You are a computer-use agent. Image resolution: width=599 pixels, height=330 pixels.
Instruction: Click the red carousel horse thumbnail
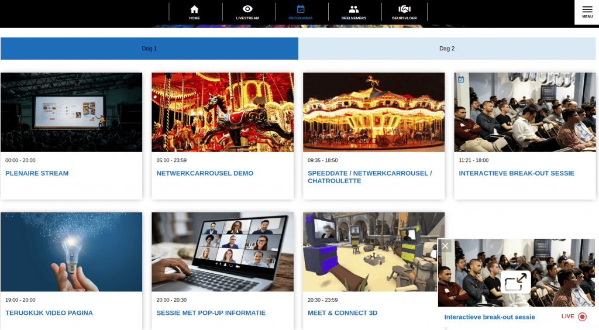pyautogui.click(x=223, y=112)
